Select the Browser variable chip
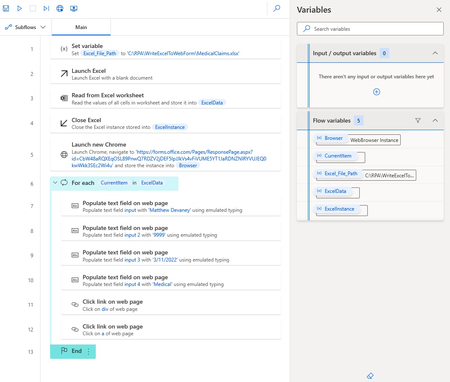 click(330, 137)
